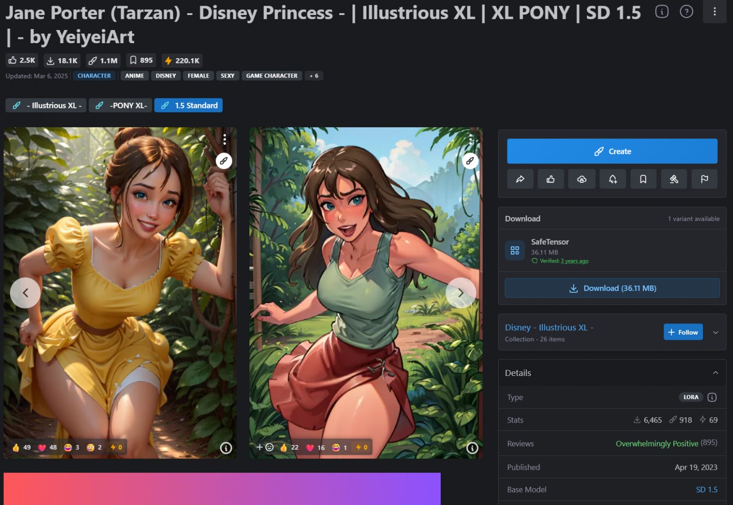Follow the Disney Illustrious XL collection
733x505 pixels.
pyautogui.click(x=683, y=332)
